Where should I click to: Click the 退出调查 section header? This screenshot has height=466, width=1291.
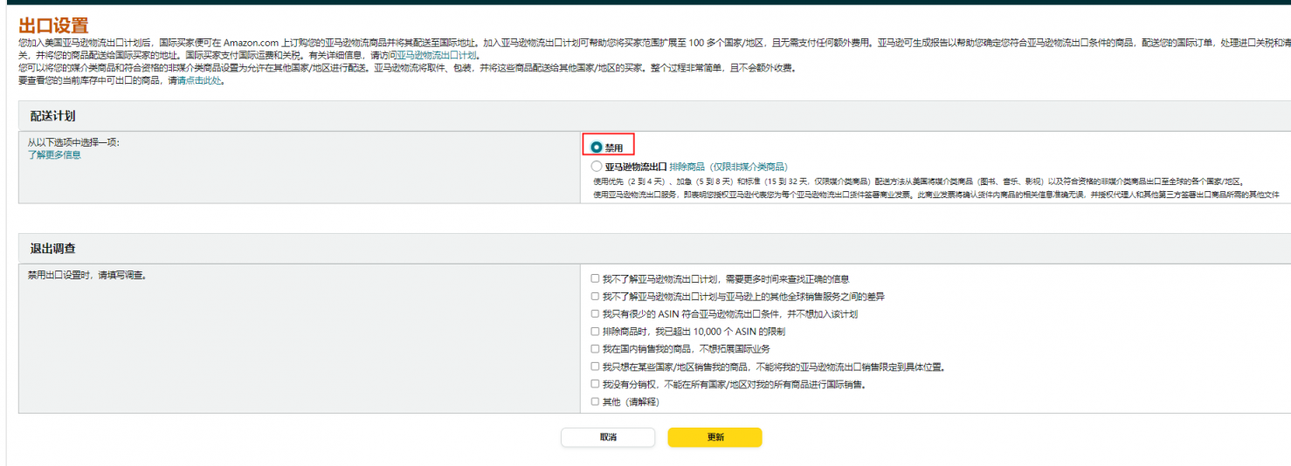pyautogui.click(x=54, y=249)
